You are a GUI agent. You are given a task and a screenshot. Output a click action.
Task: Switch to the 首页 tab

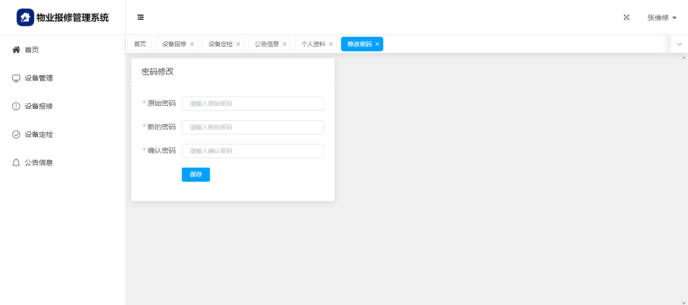tap(140, 44)
